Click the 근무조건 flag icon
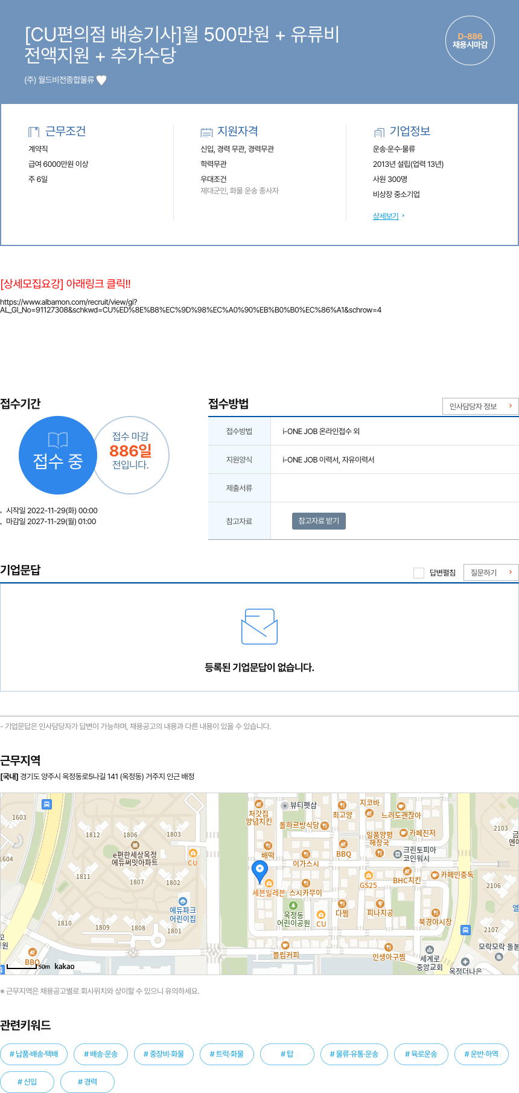The image size is (519, 1093). (34, 132)
